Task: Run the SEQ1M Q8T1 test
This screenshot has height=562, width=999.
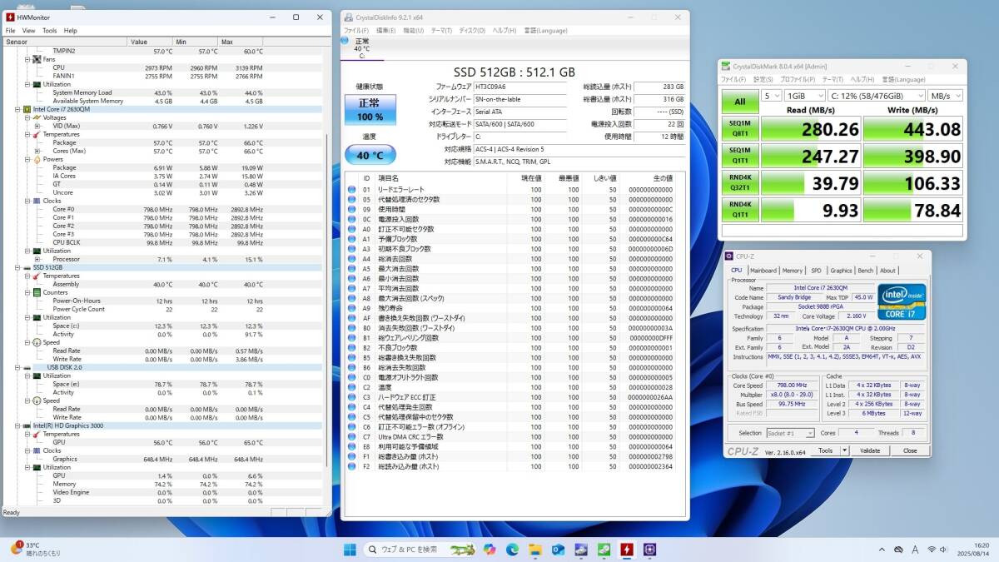Action: 741,129
